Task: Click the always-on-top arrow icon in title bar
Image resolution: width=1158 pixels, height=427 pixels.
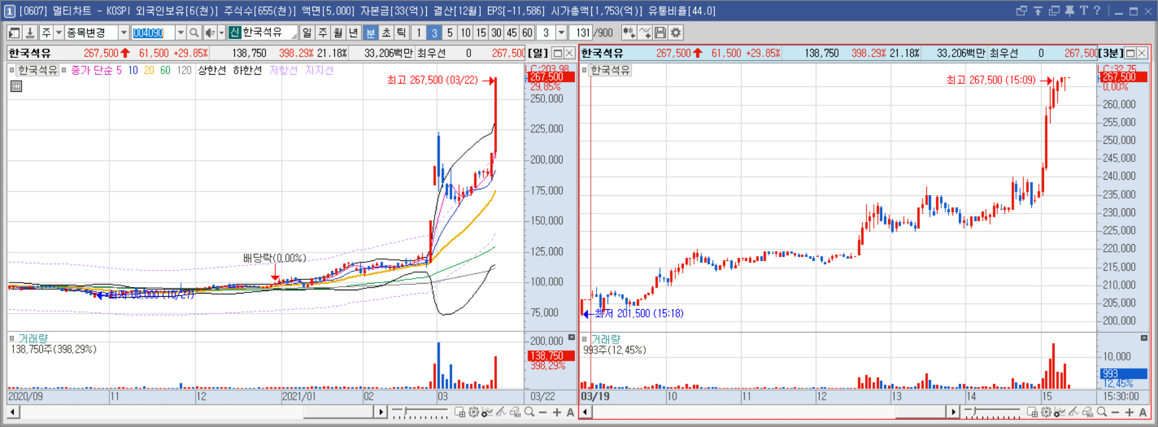Action: (x=1038, y=10)
